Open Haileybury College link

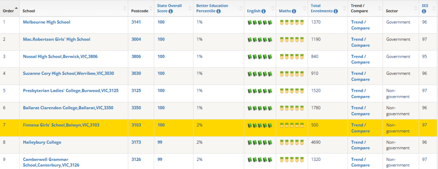(42, 142)
